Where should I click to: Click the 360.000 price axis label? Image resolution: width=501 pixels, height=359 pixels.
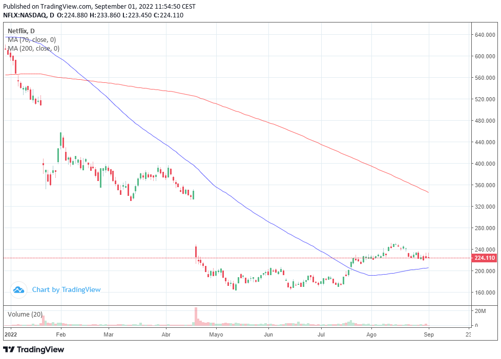click(x=485, y=185)
